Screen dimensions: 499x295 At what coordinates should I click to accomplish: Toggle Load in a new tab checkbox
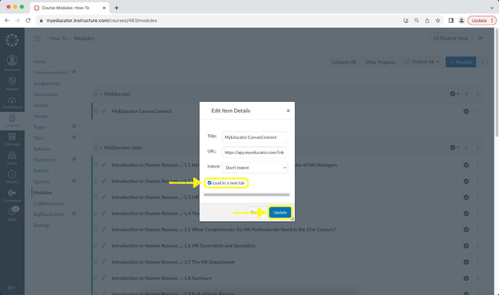(210, 183)
